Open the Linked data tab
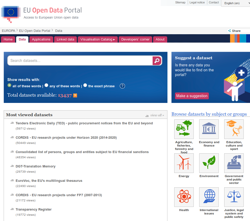This screenshot has width=250, height=221. click(65, 39)
